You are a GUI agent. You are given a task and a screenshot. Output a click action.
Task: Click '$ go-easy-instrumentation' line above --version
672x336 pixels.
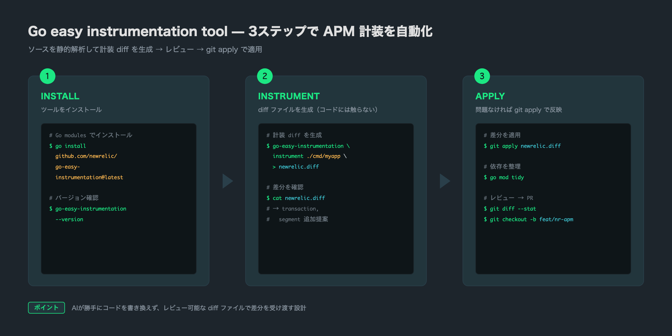[88, 209]
